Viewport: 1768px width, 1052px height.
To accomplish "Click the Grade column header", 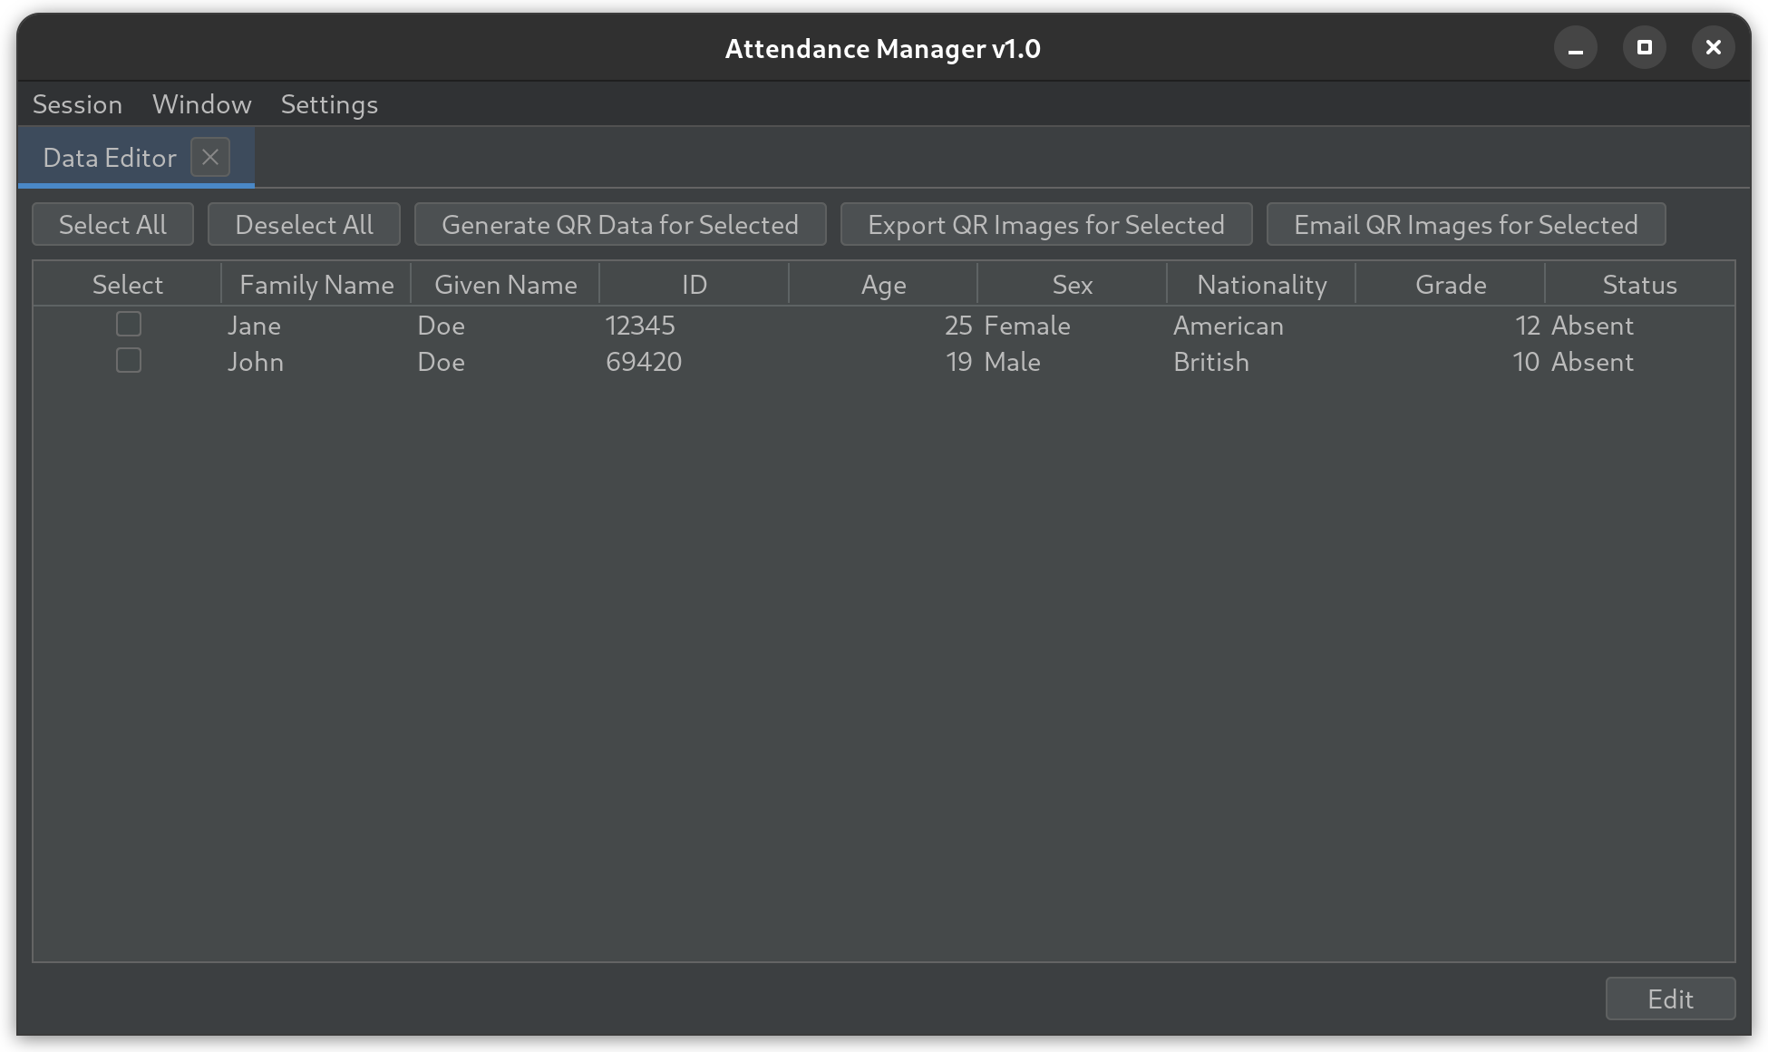I will coord(1451,285).
